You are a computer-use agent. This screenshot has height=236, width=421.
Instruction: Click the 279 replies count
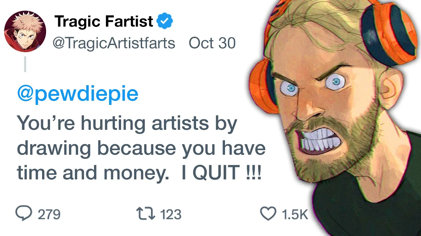click(49, 214)
